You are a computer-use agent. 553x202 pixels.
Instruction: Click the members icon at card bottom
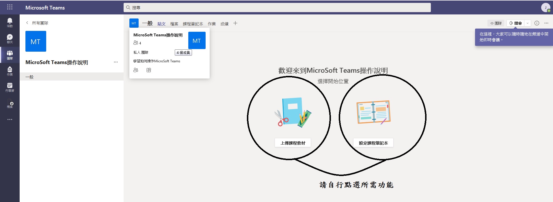click(136, 70)
